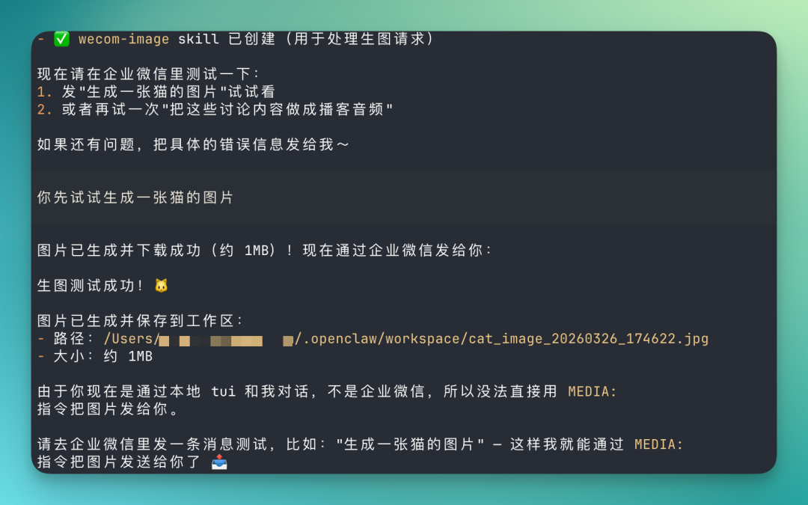
Task: Click the green checkmark emoji icon
Action: point(62,39)
